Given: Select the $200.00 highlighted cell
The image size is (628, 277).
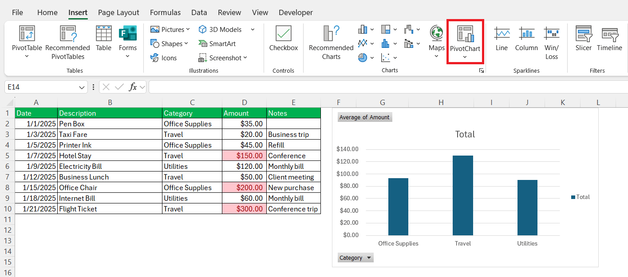Looking at the screenshot, I should tap(245, 187).
